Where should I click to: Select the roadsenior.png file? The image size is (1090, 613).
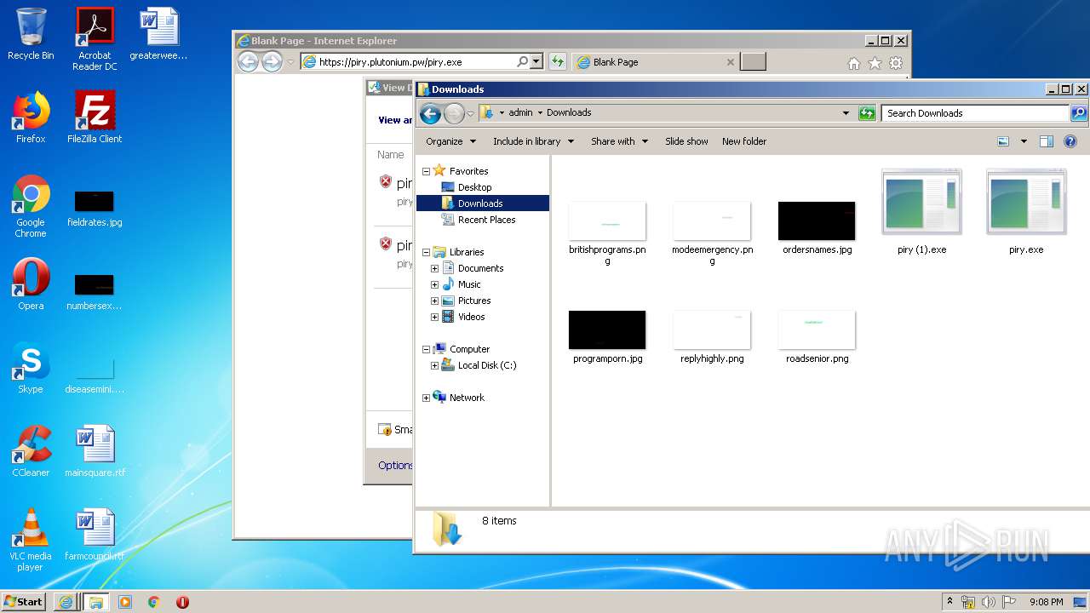817,337
